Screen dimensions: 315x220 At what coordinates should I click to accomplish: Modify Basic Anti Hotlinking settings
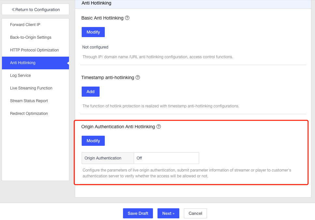93,32
